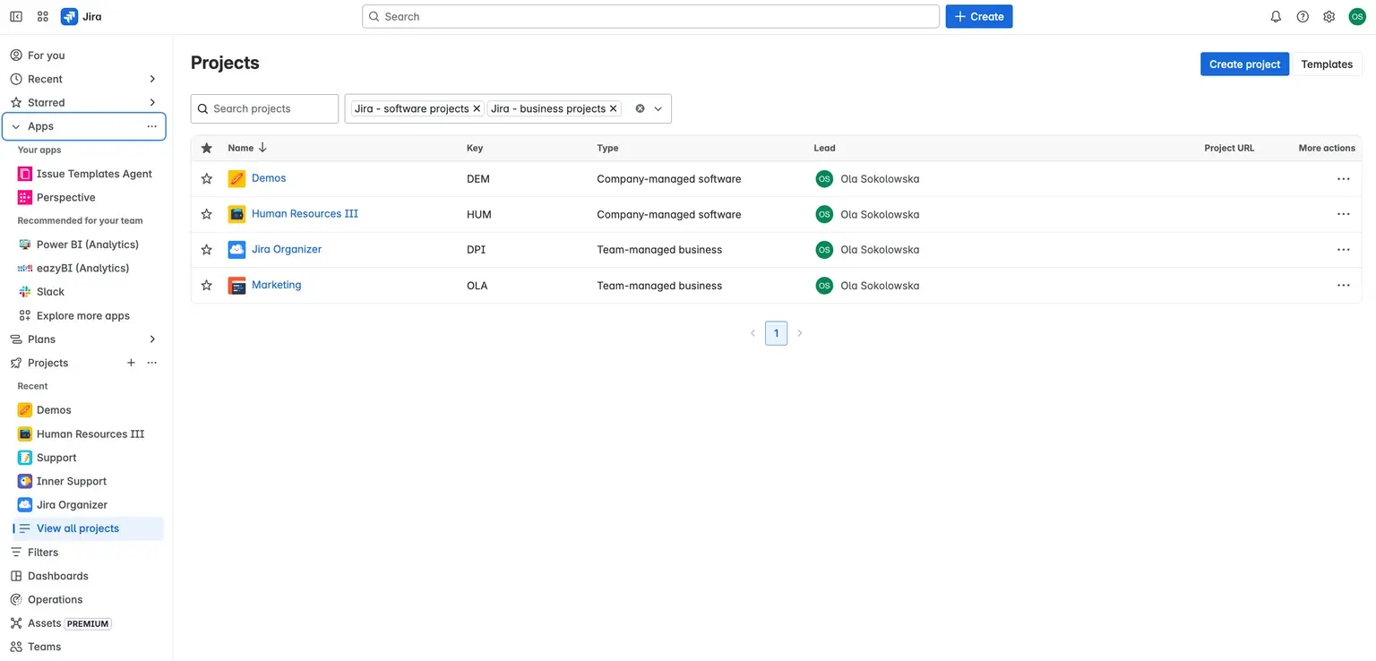Open Power BI (Analytics) app
Image resolution: width=1376 pixels, height=661 pixels.
(87, 244)
